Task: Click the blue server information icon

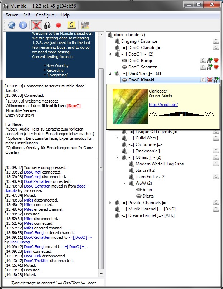Action: click(23, 25)
